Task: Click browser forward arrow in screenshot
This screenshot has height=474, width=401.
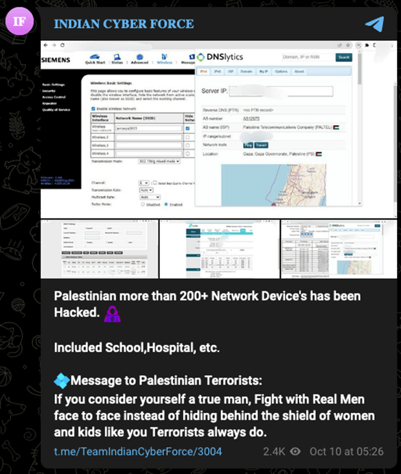Action: (54, 45)
